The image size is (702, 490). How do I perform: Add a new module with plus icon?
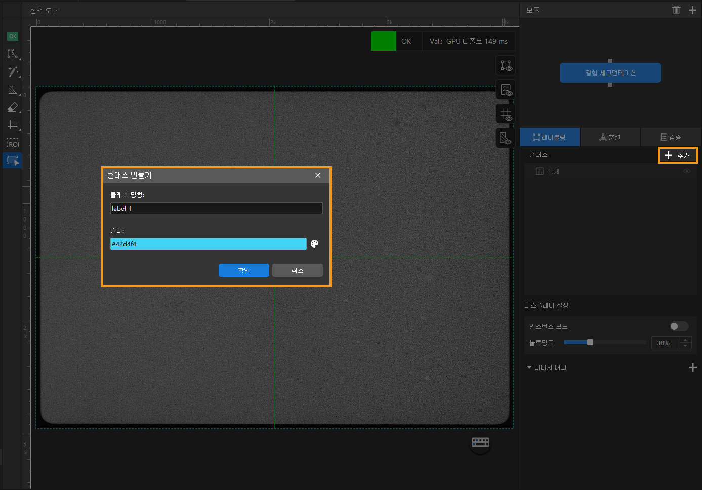click(692, 10)
